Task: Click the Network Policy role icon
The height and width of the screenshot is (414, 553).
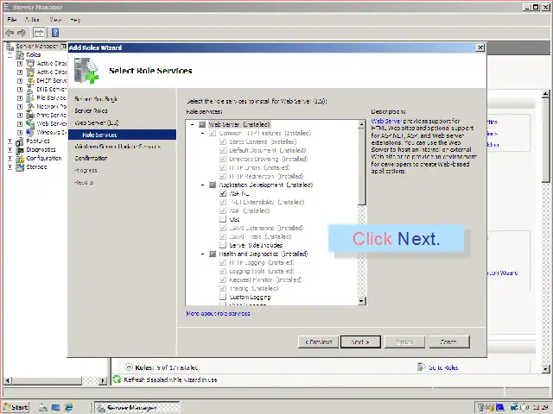Action: [31, 106]
